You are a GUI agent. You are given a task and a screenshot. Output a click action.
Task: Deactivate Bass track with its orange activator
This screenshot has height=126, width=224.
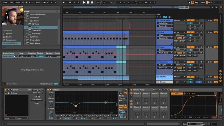191,47
